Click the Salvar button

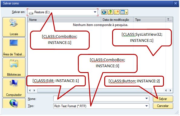click(163, 99)
